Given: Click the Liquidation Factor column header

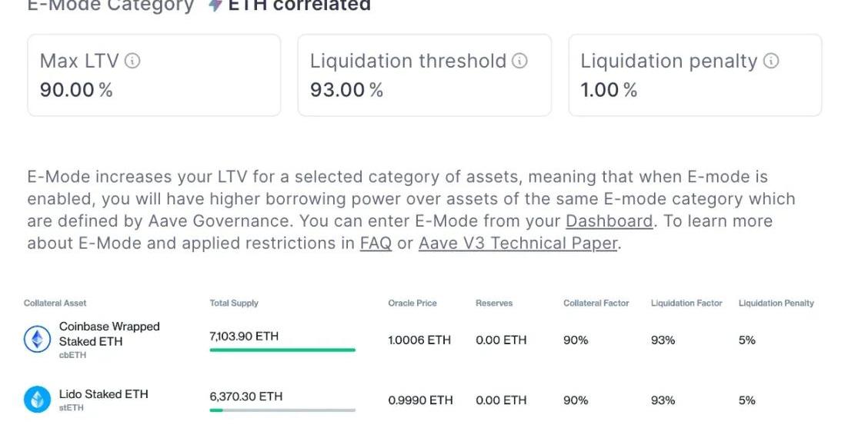Looking at the screenshot, I should pyautogui.click(x=687, y=303).
